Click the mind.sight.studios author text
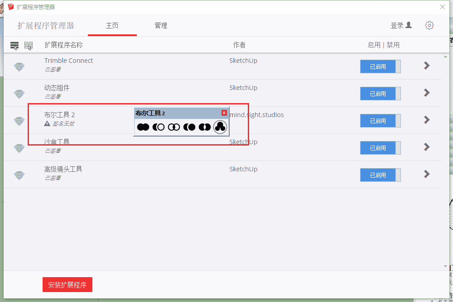 pos(256,115)
